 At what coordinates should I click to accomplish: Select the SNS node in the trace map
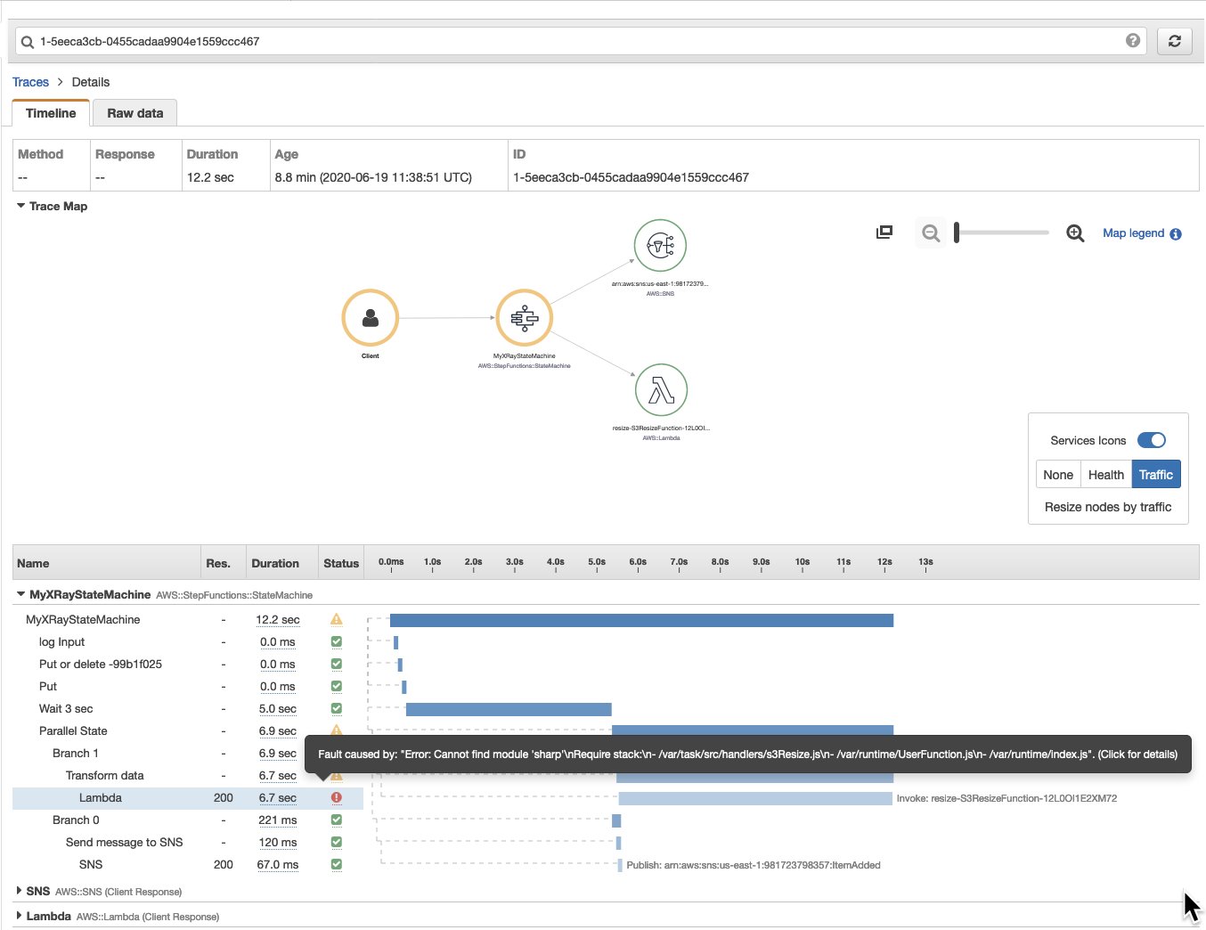tap(660, 245)
